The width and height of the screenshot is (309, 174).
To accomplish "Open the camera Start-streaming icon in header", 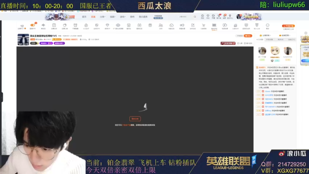I will (213, 16).
